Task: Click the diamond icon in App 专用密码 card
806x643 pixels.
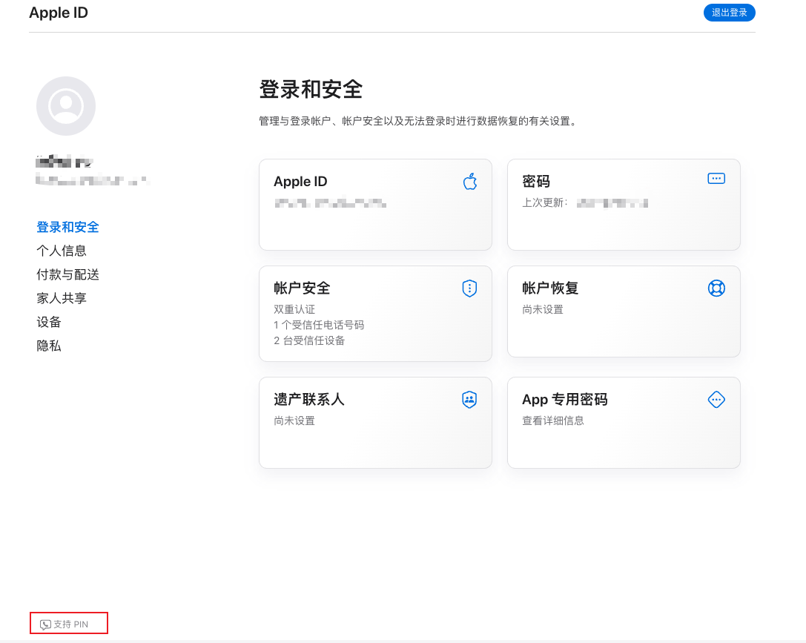Action: [x=716, y=399]
